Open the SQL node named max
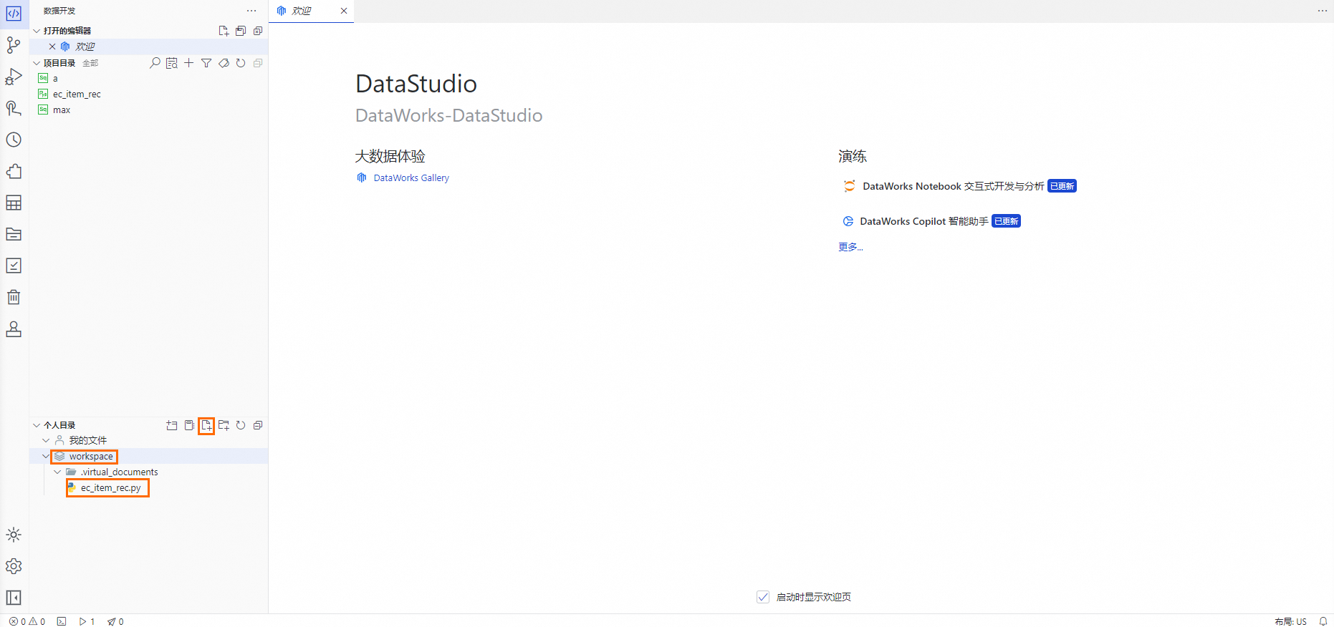Viewport: 1334px width, 627px height. (149, 110)
